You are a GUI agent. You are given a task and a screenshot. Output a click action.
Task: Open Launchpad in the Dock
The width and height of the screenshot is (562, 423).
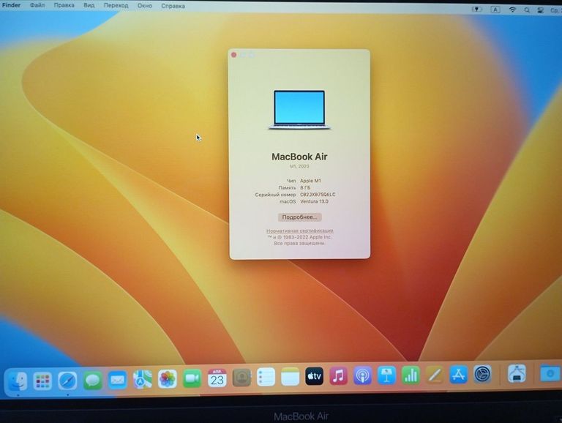tap(42, 381)
